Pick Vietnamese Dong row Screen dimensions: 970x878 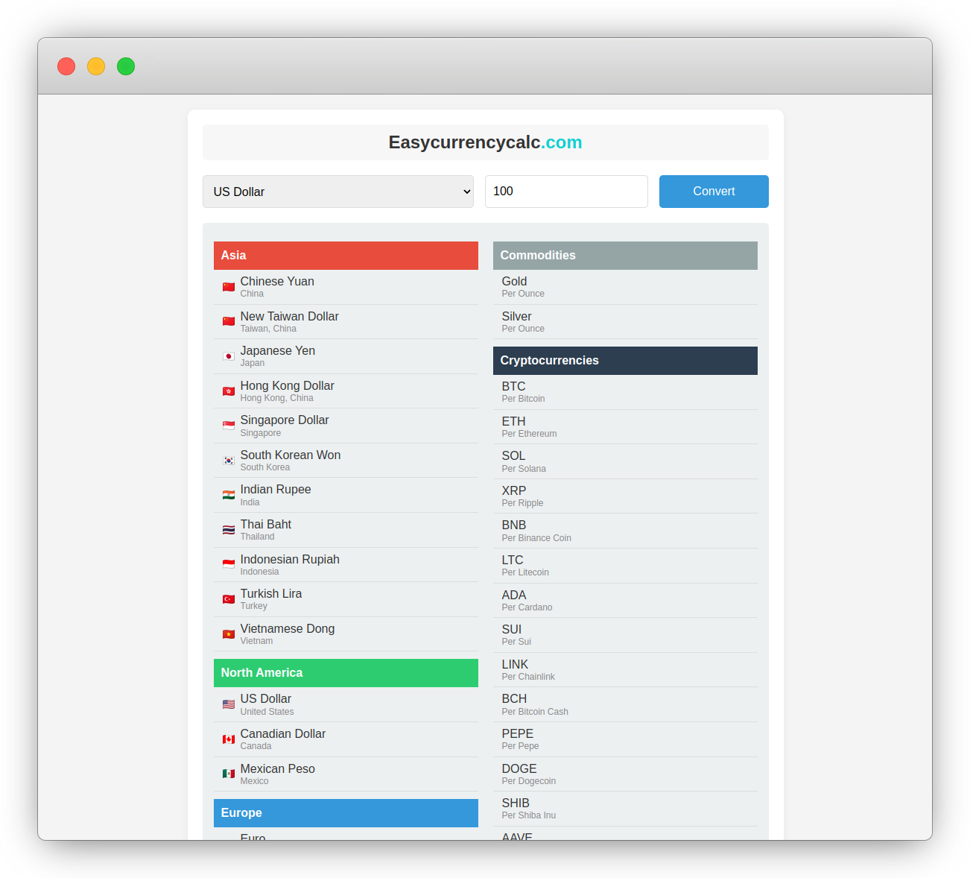pos(346,634)
